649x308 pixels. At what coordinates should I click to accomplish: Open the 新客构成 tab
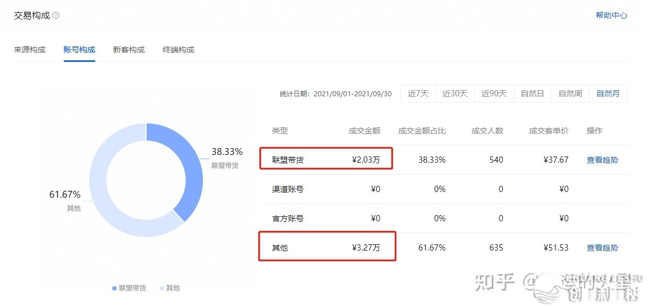129,50
